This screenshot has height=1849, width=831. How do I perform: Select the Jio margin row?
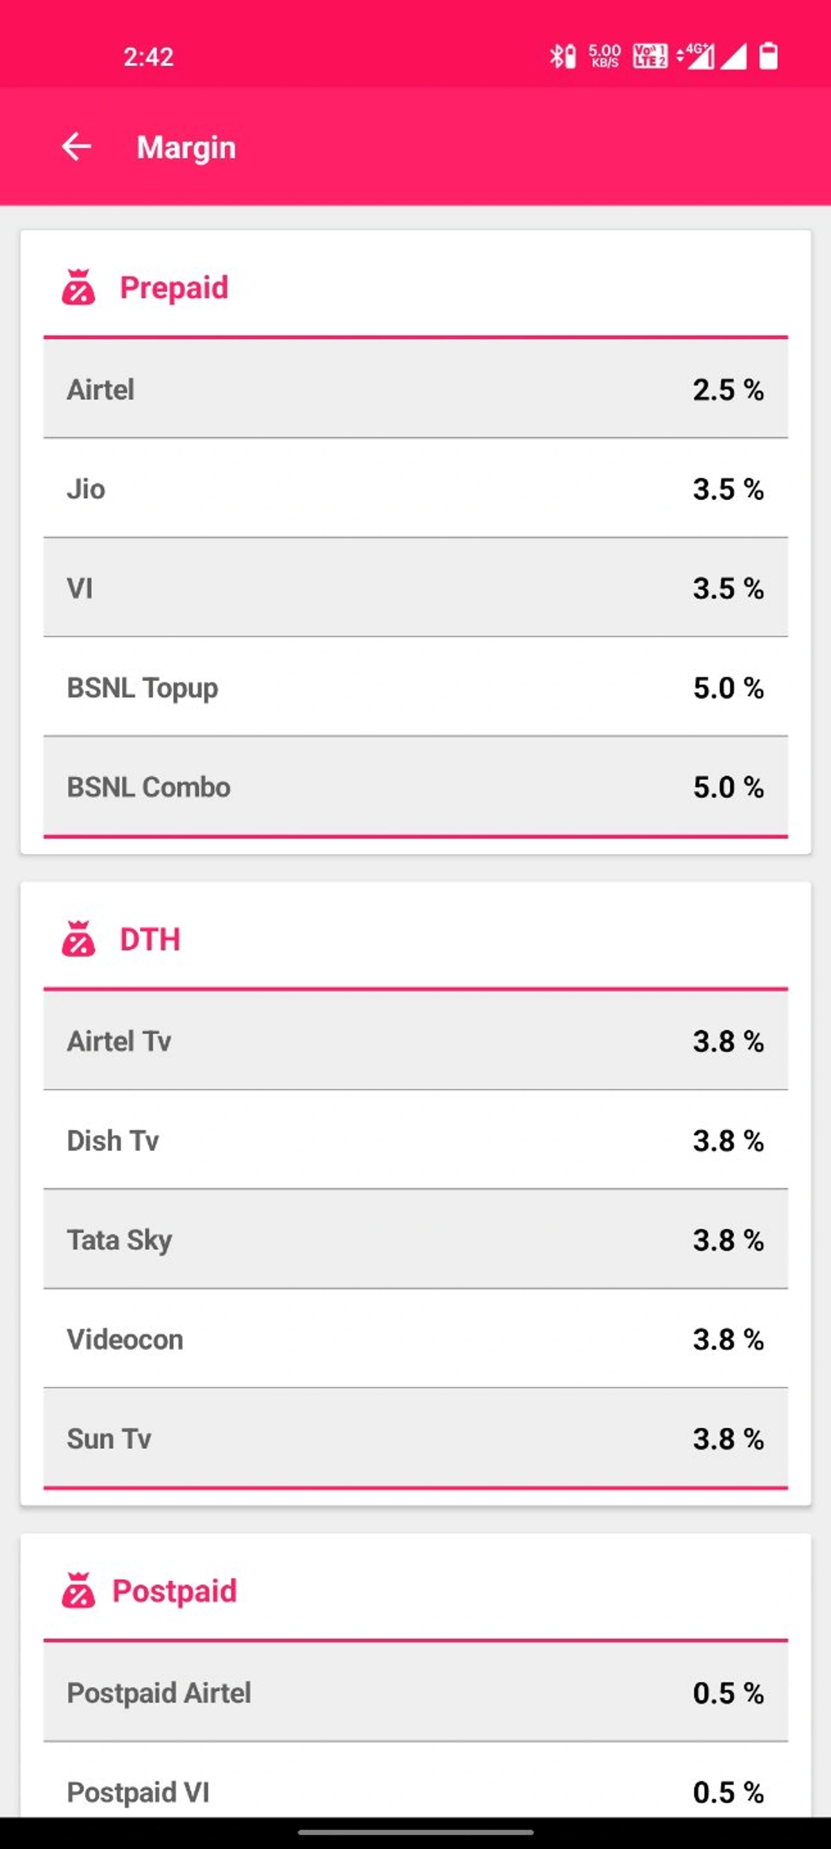point(415,489)
